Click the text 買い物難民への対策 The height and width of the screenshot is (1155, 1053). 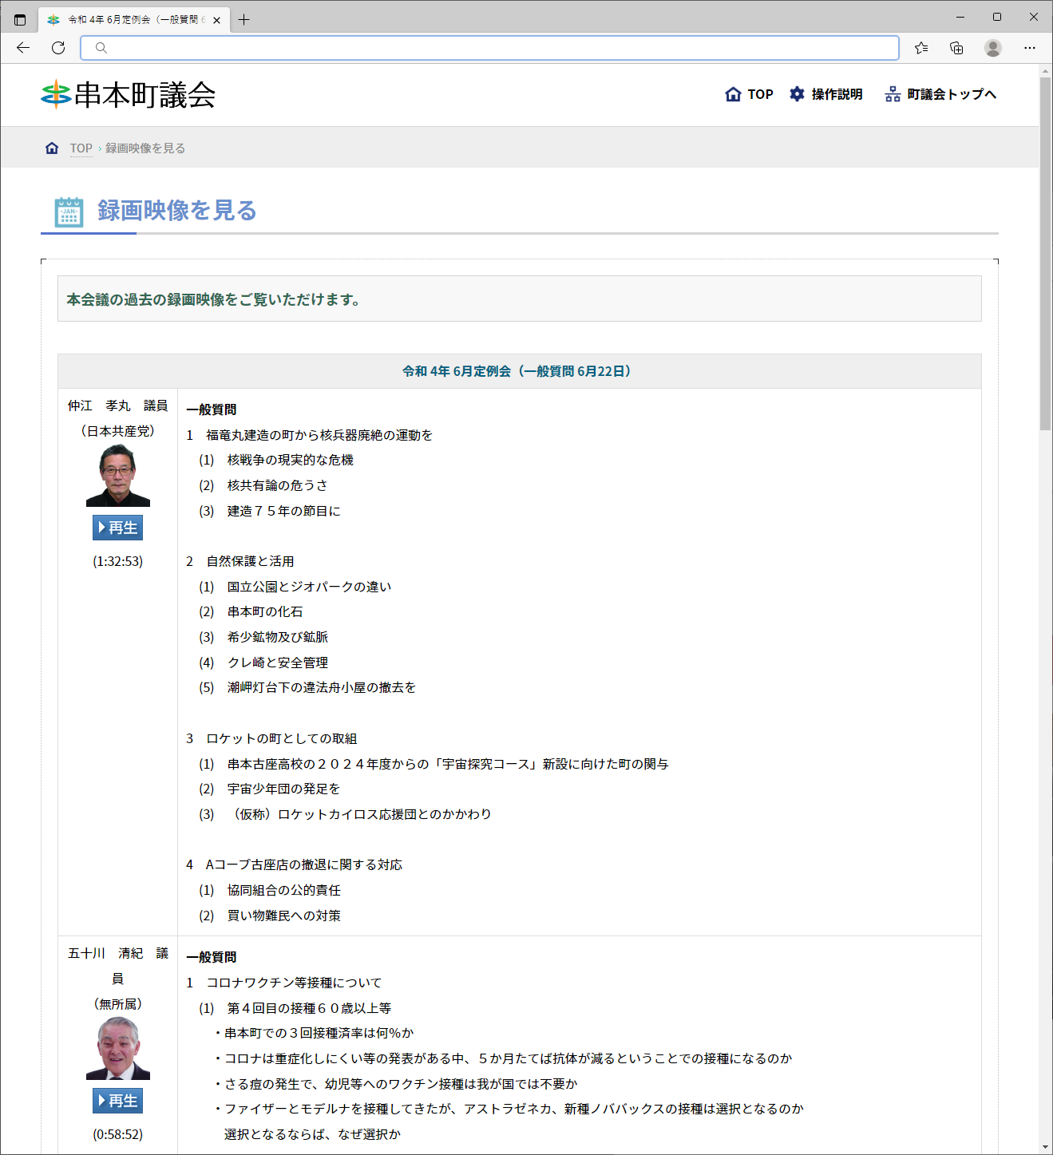pyautogui.click(x=284, y=916)
